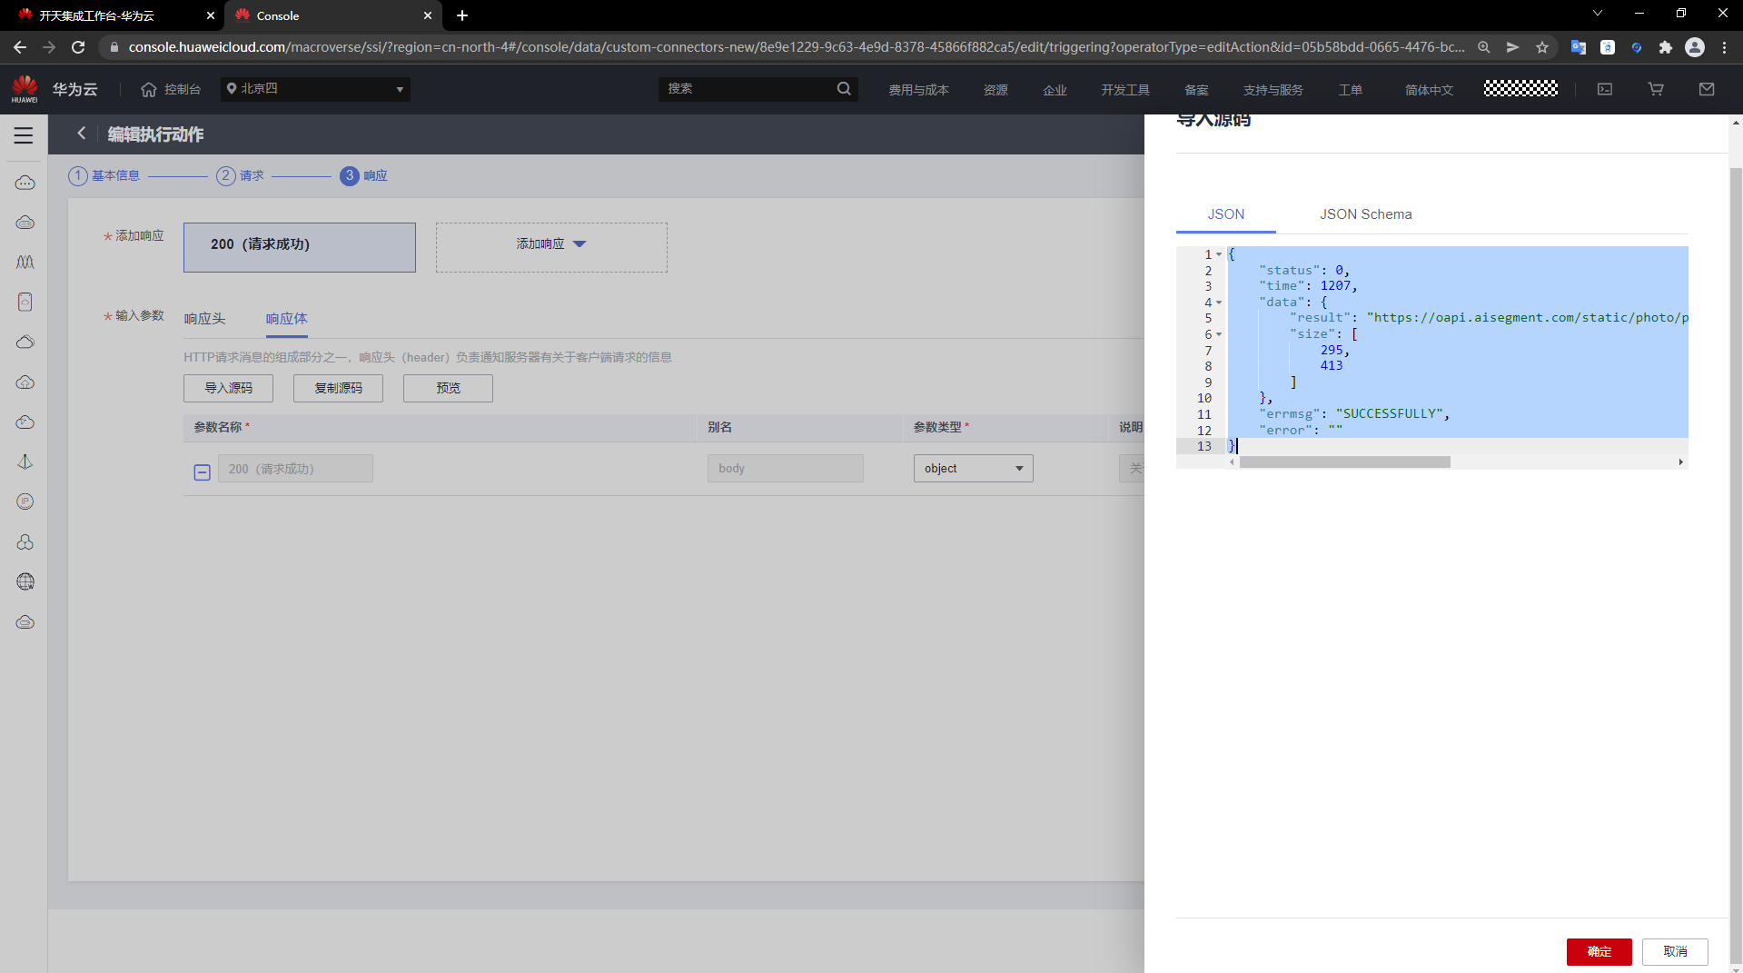1743x973 pixels.
Task: Click the JSON editor horizontal scrollbar
Action: 1345,462
